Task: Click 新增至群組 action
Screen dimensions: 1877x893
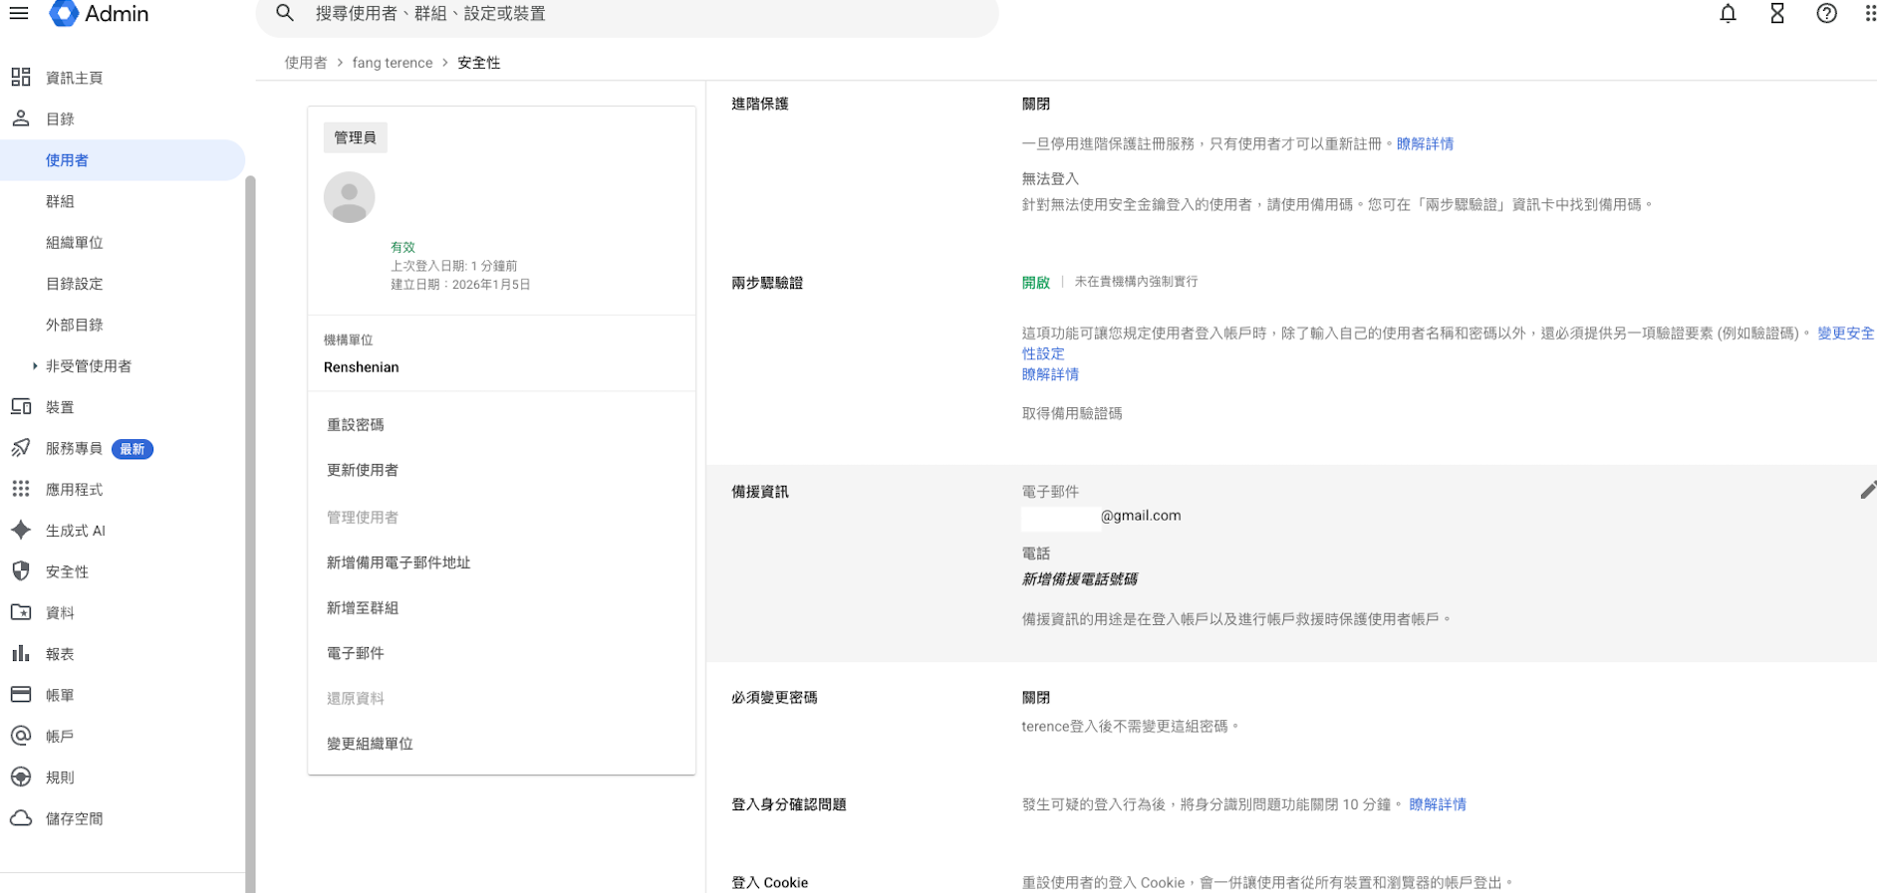Action: [363, 608]
